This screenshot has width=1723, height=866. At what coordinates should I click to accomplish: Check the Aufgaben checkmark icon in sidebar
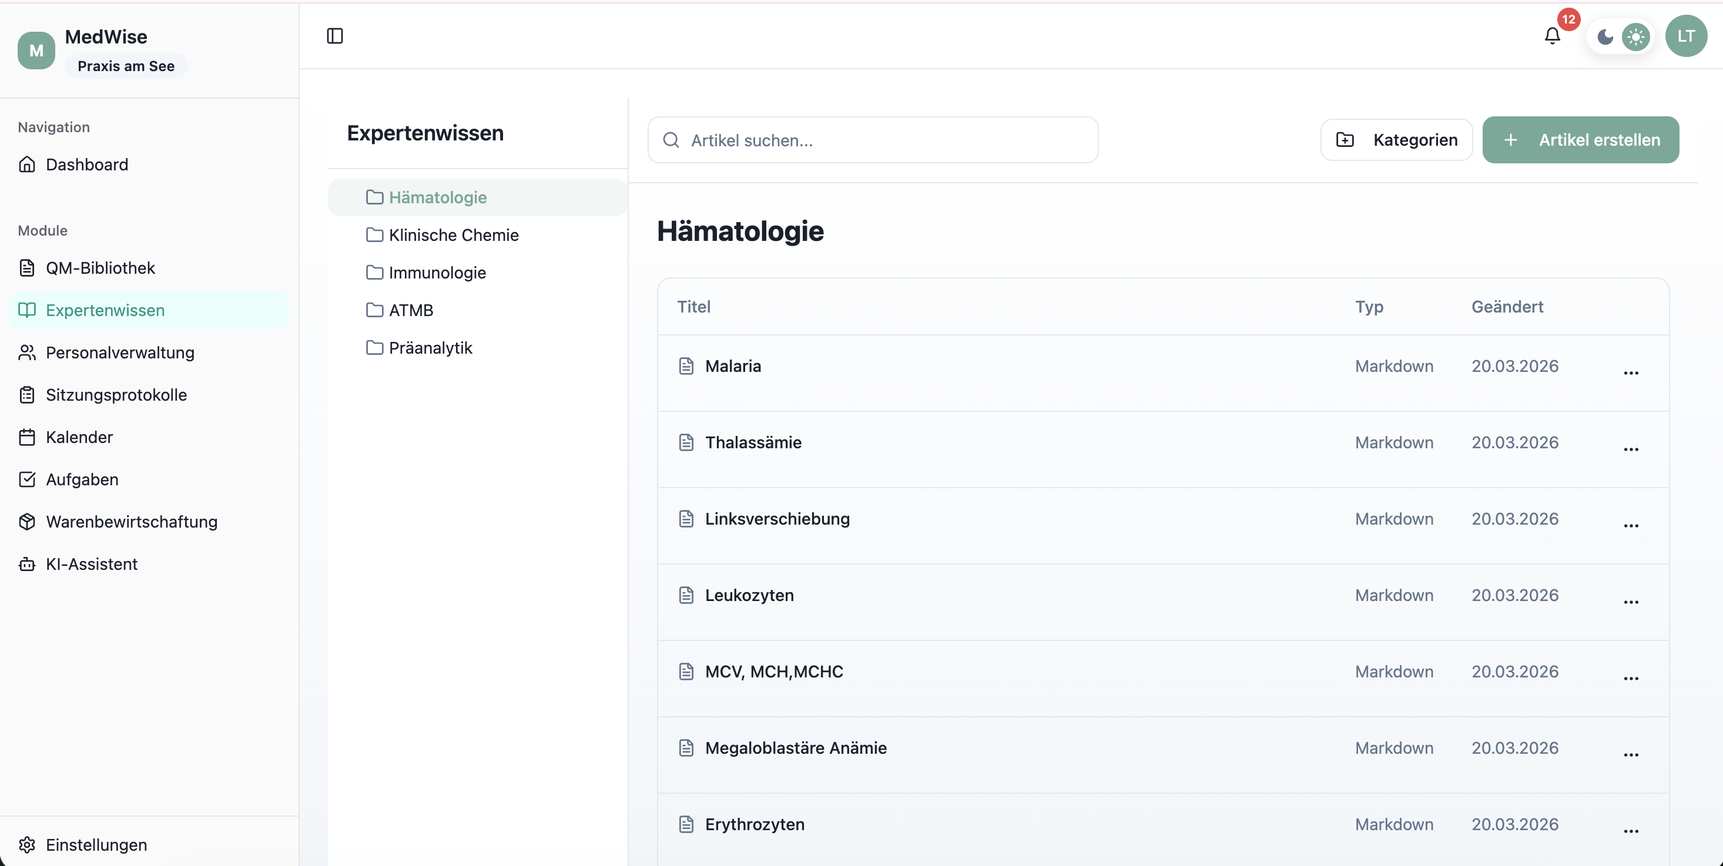[x=27, y=479]
